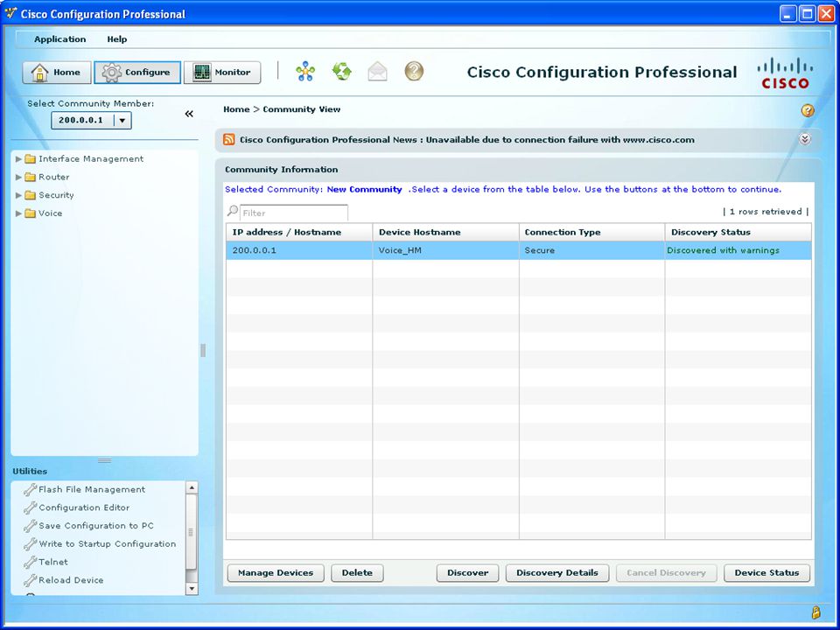
Task: Expand the Interface Management tree node
Action: point(18,159)
